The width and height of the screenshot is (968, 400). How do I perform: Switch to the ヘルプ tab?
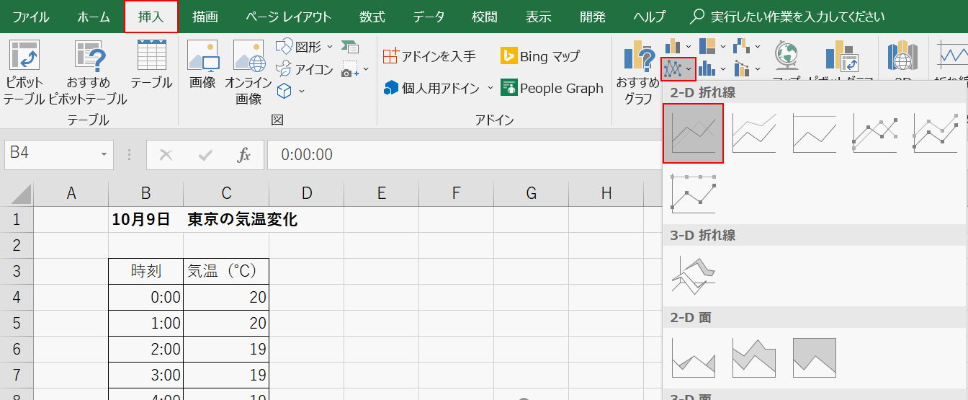tap(650, 17)
